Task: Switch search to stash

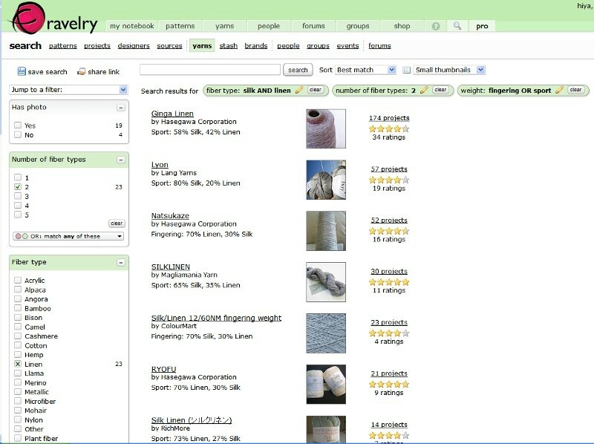Action: (x=229, y=46)
